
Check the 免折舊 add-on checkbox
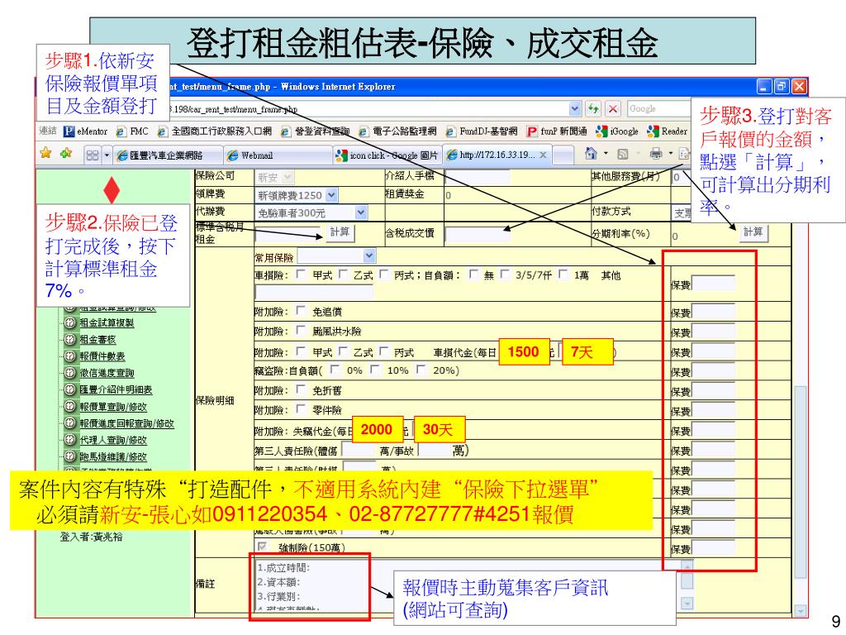301,389
